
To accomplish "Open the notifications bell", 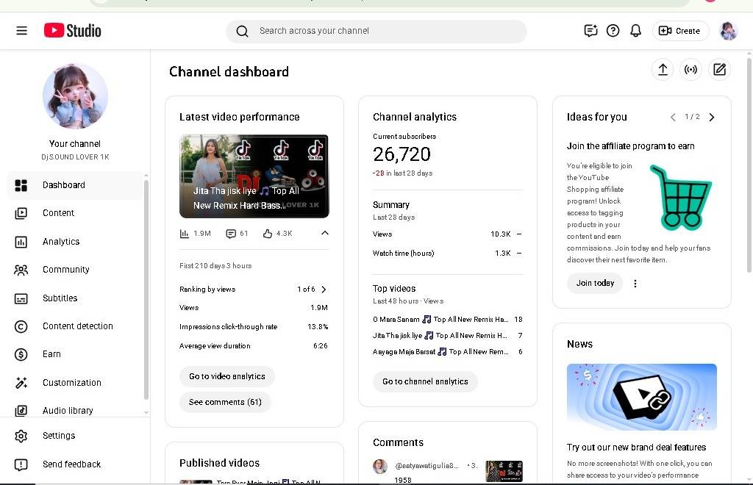I will click(635, 31).
